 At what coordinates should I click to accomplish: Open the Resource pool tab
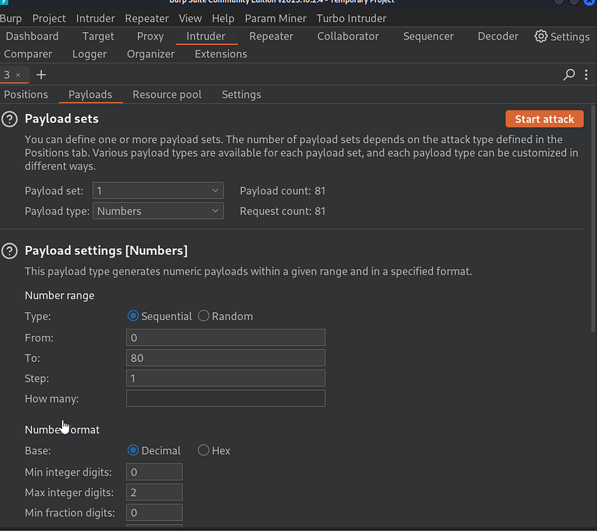click(167, 95)
